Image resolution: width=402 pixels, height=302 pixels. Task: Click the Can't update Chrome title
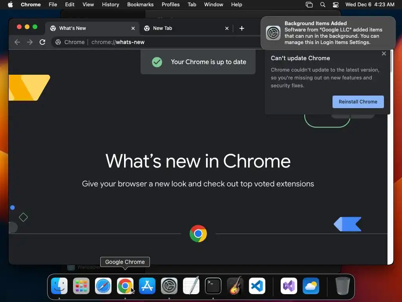pyautogui.click(x=300, y=58)
